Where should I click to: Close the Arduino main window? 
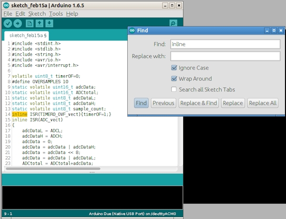179,6
